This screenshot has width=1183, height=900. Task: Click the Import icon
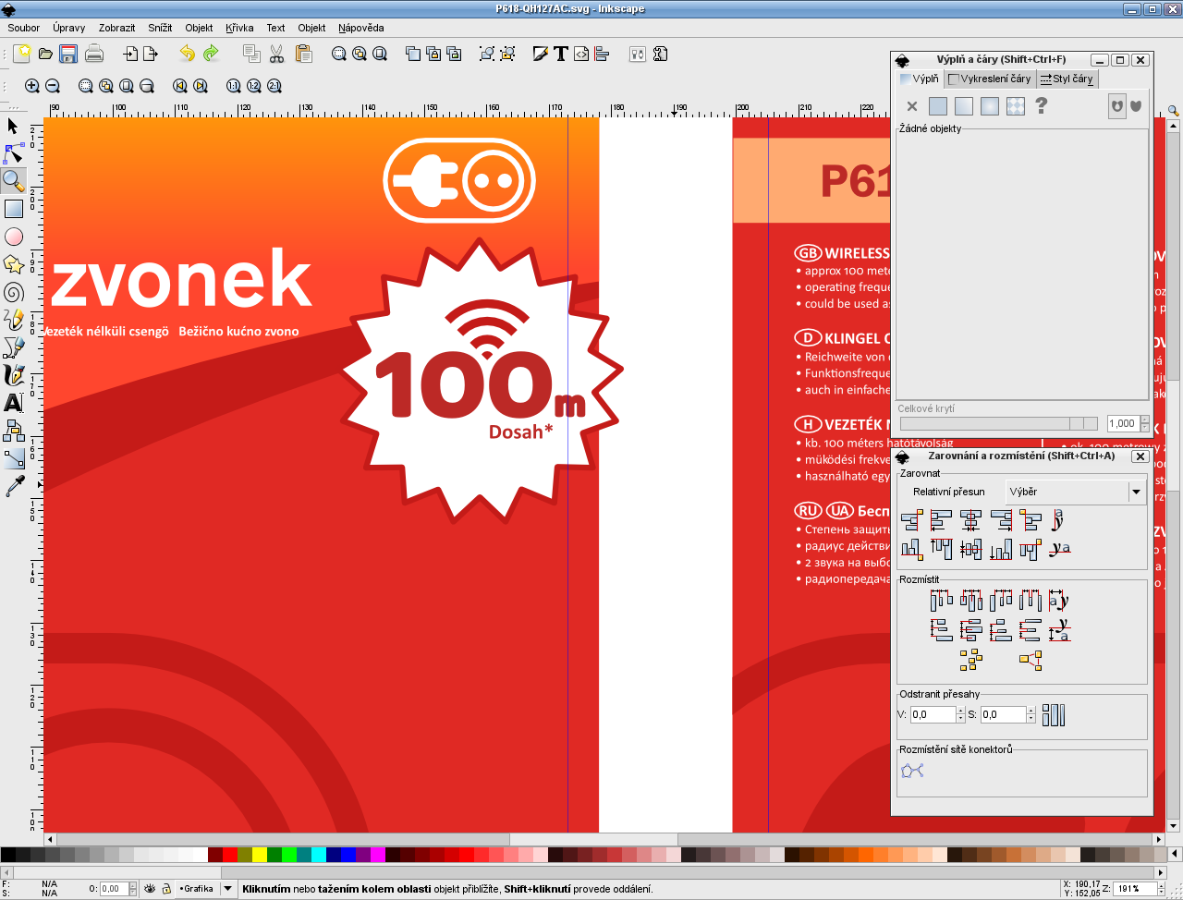pos(130,54)
